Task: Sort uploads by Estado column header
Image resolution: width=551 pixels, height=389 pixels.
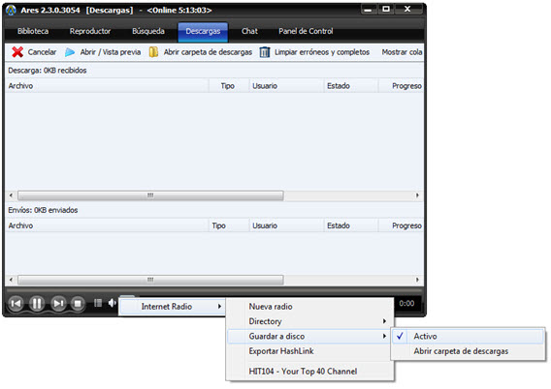Action: tap(351, 225)
